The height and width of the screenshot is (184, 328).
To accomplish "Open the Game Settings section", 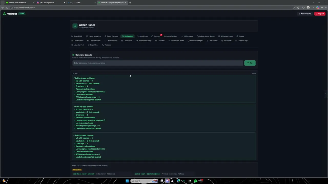I will [170, 36].
